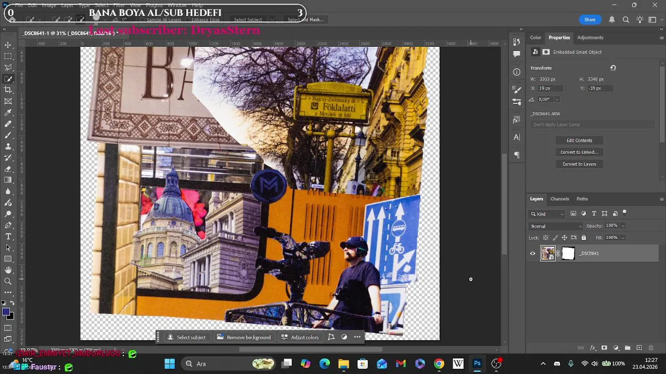The height and width of the screenshot is (374, 666).
Task: Toggle layer filtering on or off
Action: (624, 212)
